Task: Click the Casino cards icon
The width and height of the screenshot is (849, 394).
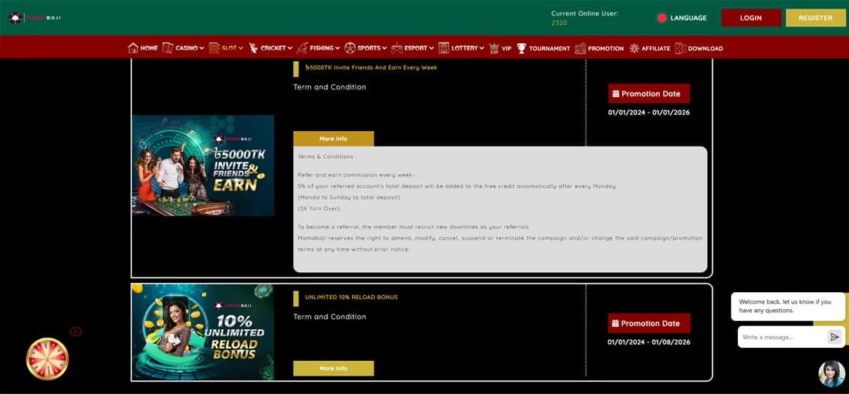Action: click(167, 48)
